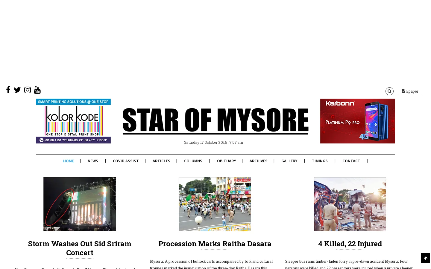431x269 pixels.
Task: Open the Columns menu item
Action: coord(193,161)
